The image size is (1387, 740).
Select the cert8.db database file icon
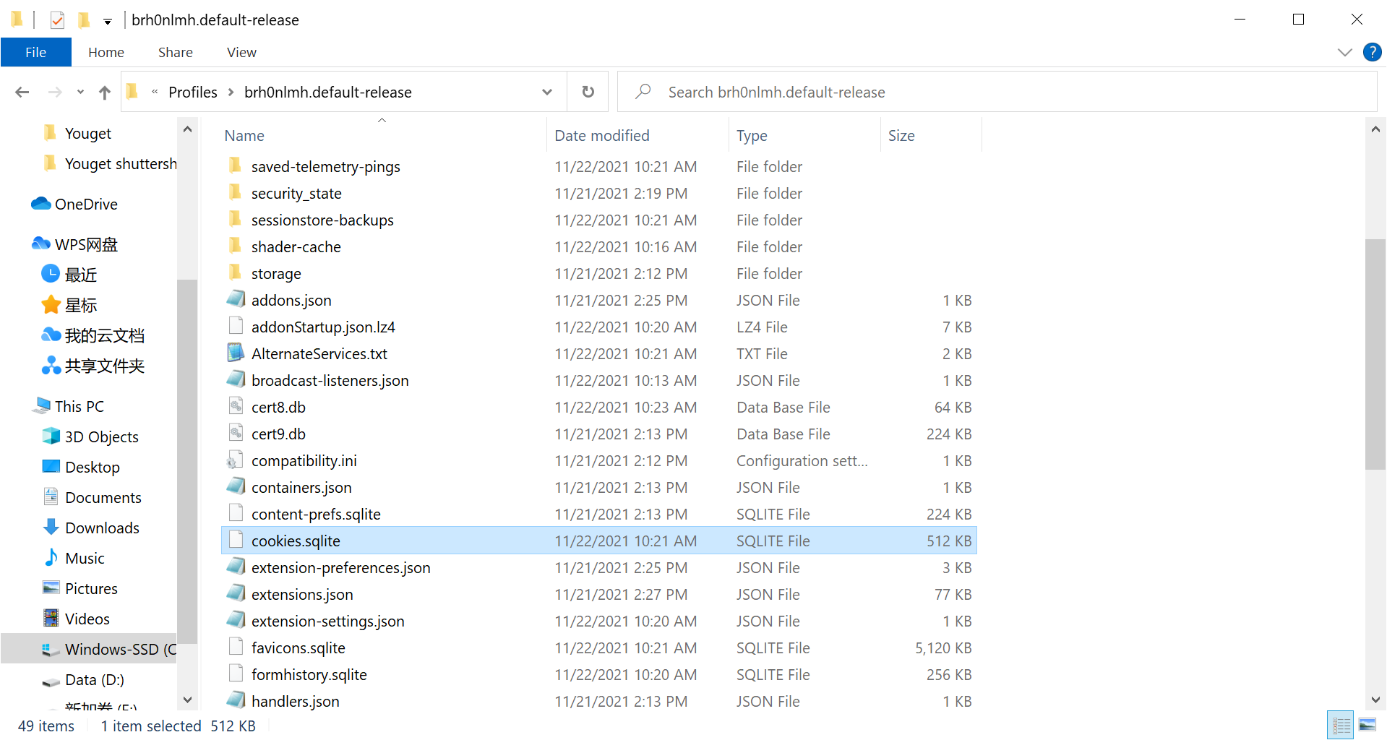[236, 407]
